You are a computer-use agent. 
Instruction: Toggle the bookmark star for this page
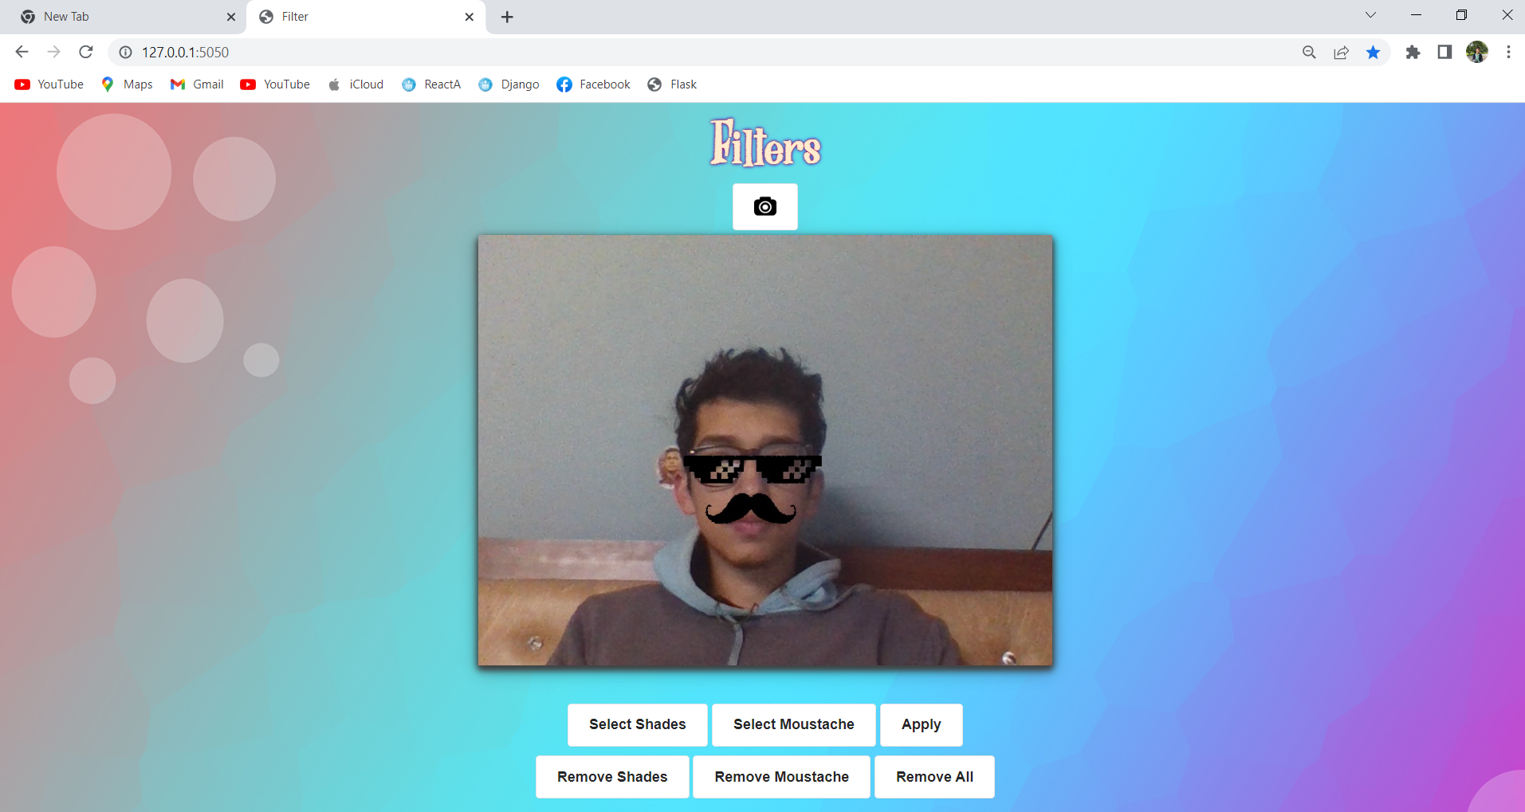coord(1373,52)
